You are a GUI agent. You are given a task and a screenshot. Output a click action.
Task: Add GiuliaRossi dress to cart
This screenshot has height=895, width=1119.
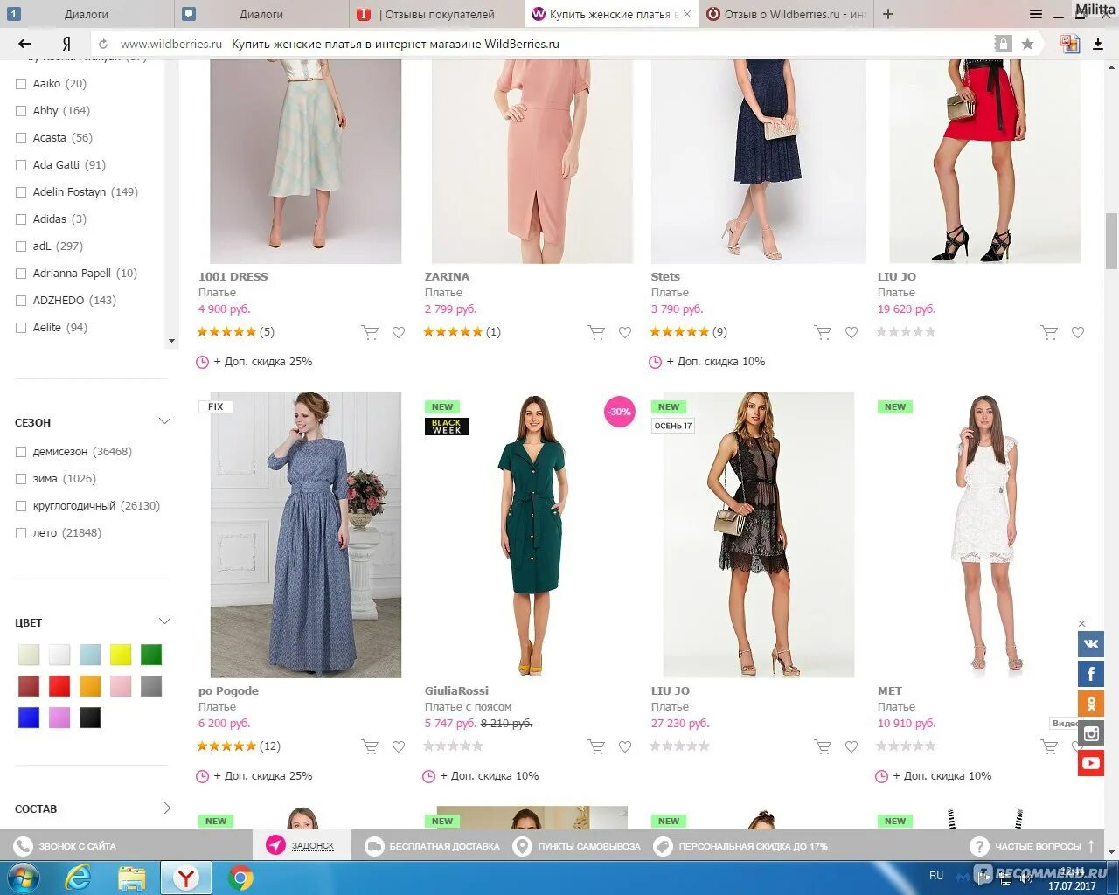click(x=596, y=746)
